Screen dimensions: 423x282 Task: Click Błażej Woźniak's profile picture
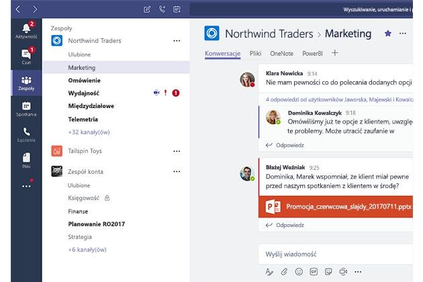[x=247, y=173]
